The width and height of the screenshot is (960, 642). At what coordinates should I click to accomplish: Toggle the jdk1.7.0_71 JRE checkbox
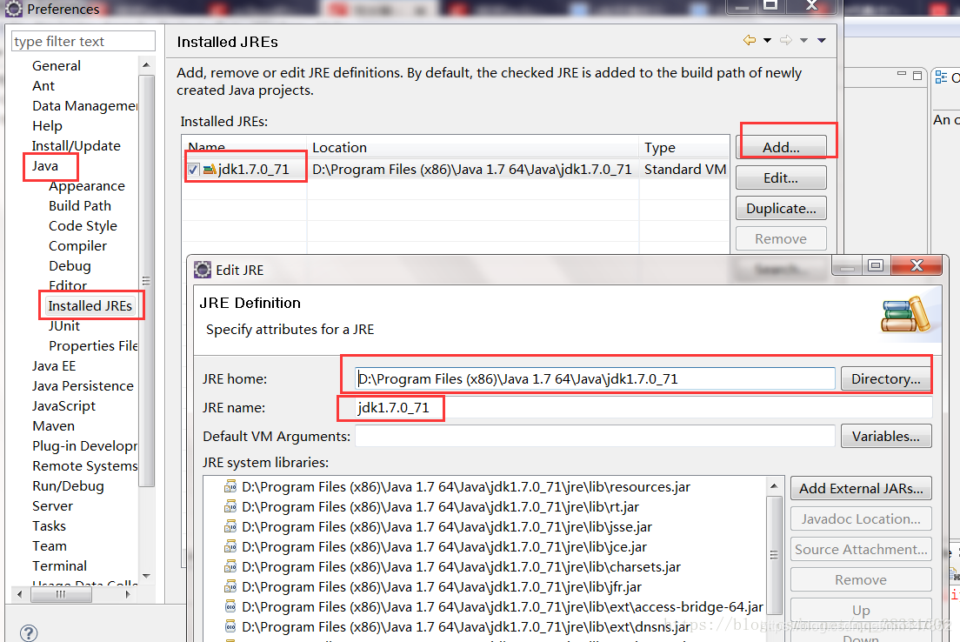point(193,169)
